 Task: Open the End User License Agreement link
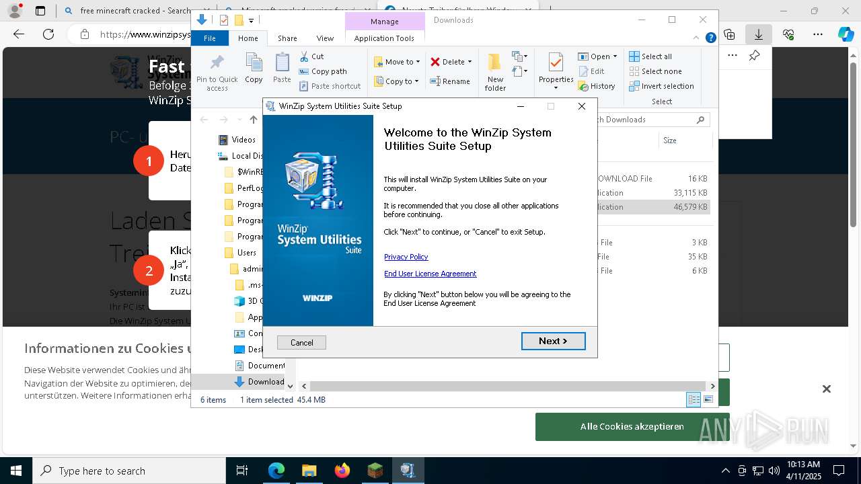(x=430, y=274)
